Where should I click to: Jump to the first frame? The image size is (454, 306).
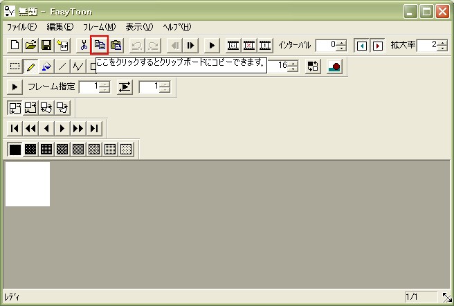click(15, 128)
